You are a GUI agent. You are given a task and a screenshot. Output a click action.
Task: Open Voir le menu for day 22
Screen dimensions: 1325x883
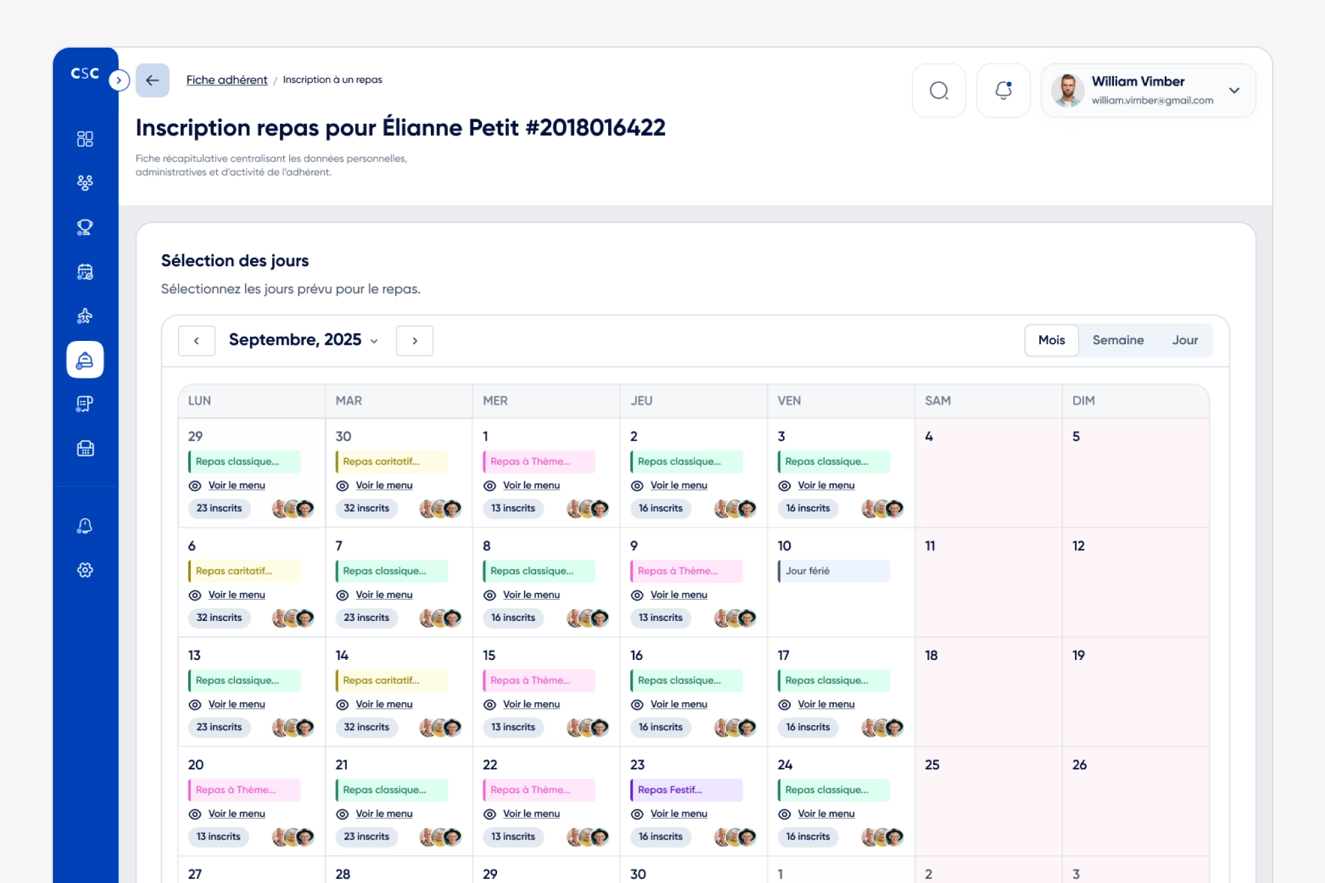point(531,813)
